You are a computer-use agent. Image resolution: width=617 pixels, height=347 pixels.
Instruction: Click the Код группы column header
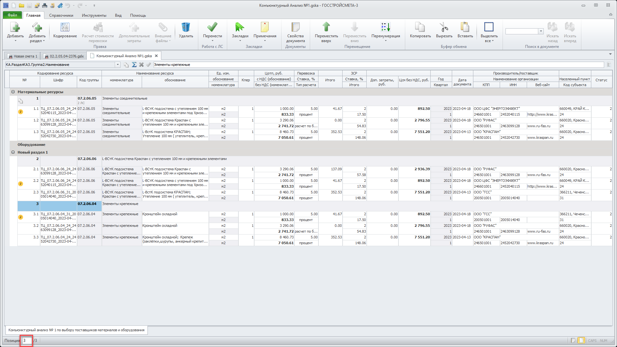[89, 80]
